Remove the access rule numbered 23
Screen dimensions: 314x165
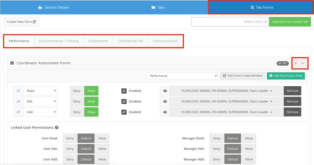(x=292, y=112)
